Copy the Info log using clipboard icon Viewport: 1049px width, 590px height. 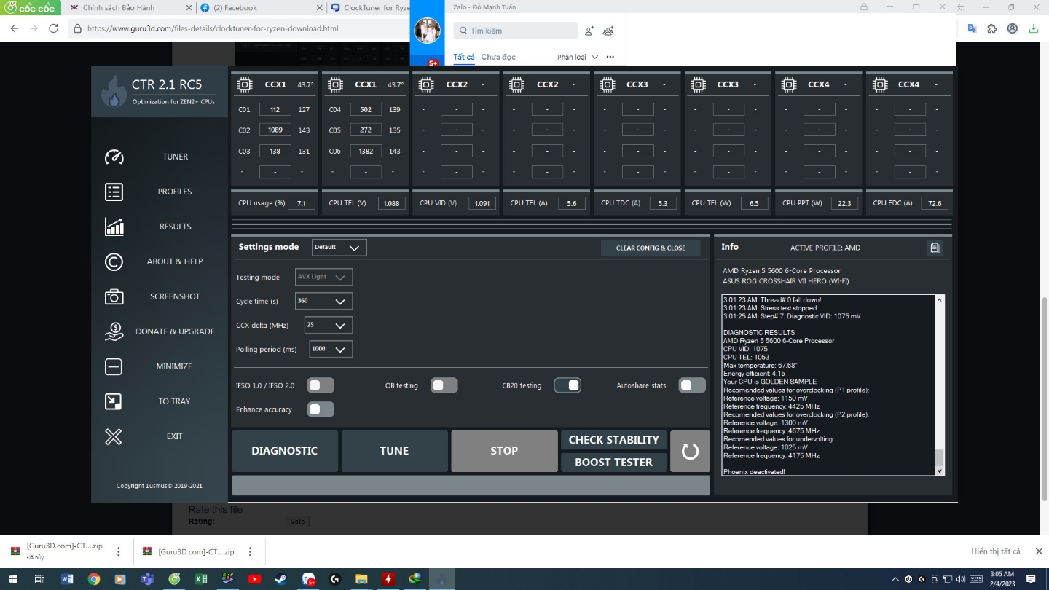[935, 248]
